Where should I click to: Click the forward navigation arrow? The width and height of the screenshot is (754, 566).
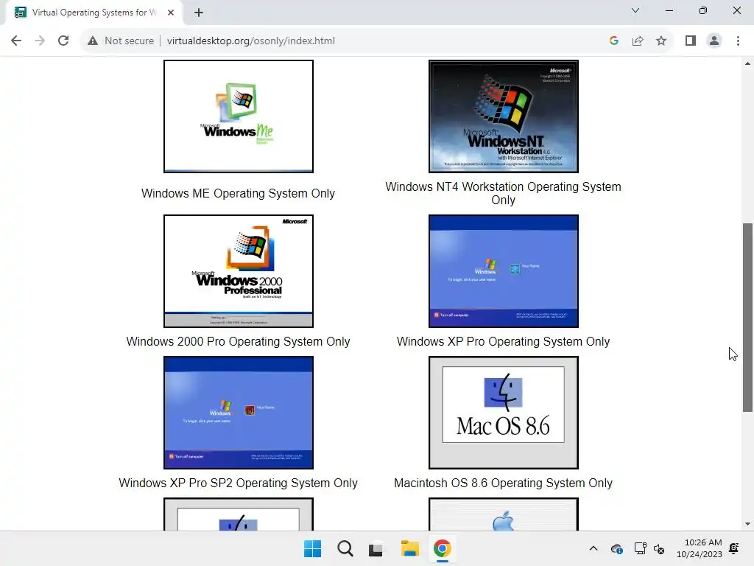40,41
